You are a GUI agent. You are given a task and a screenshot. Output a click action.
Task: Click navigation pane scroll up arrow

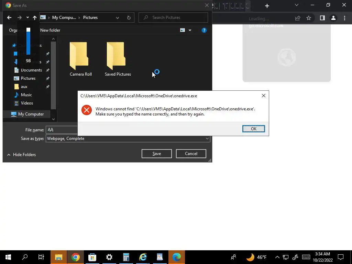coord(53,39)
